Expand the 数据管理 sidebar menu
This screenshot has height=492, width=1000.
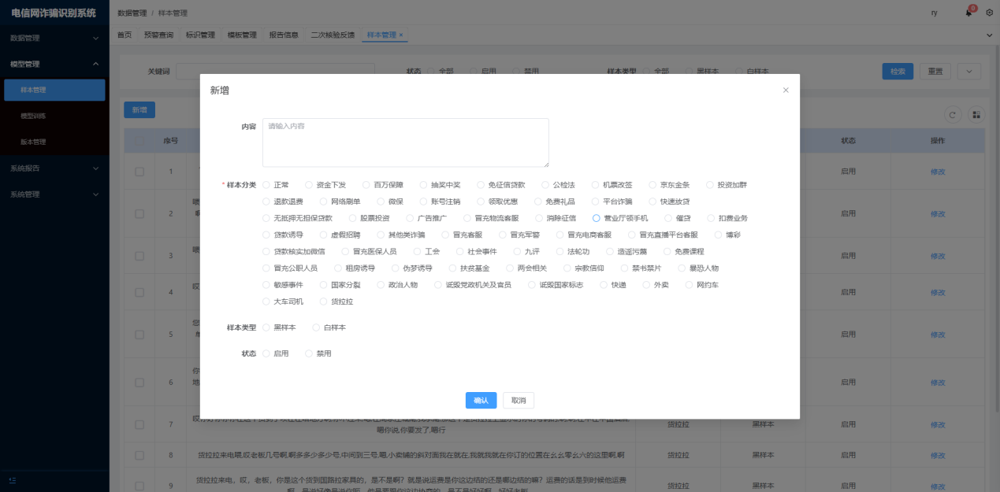point(53,38)
